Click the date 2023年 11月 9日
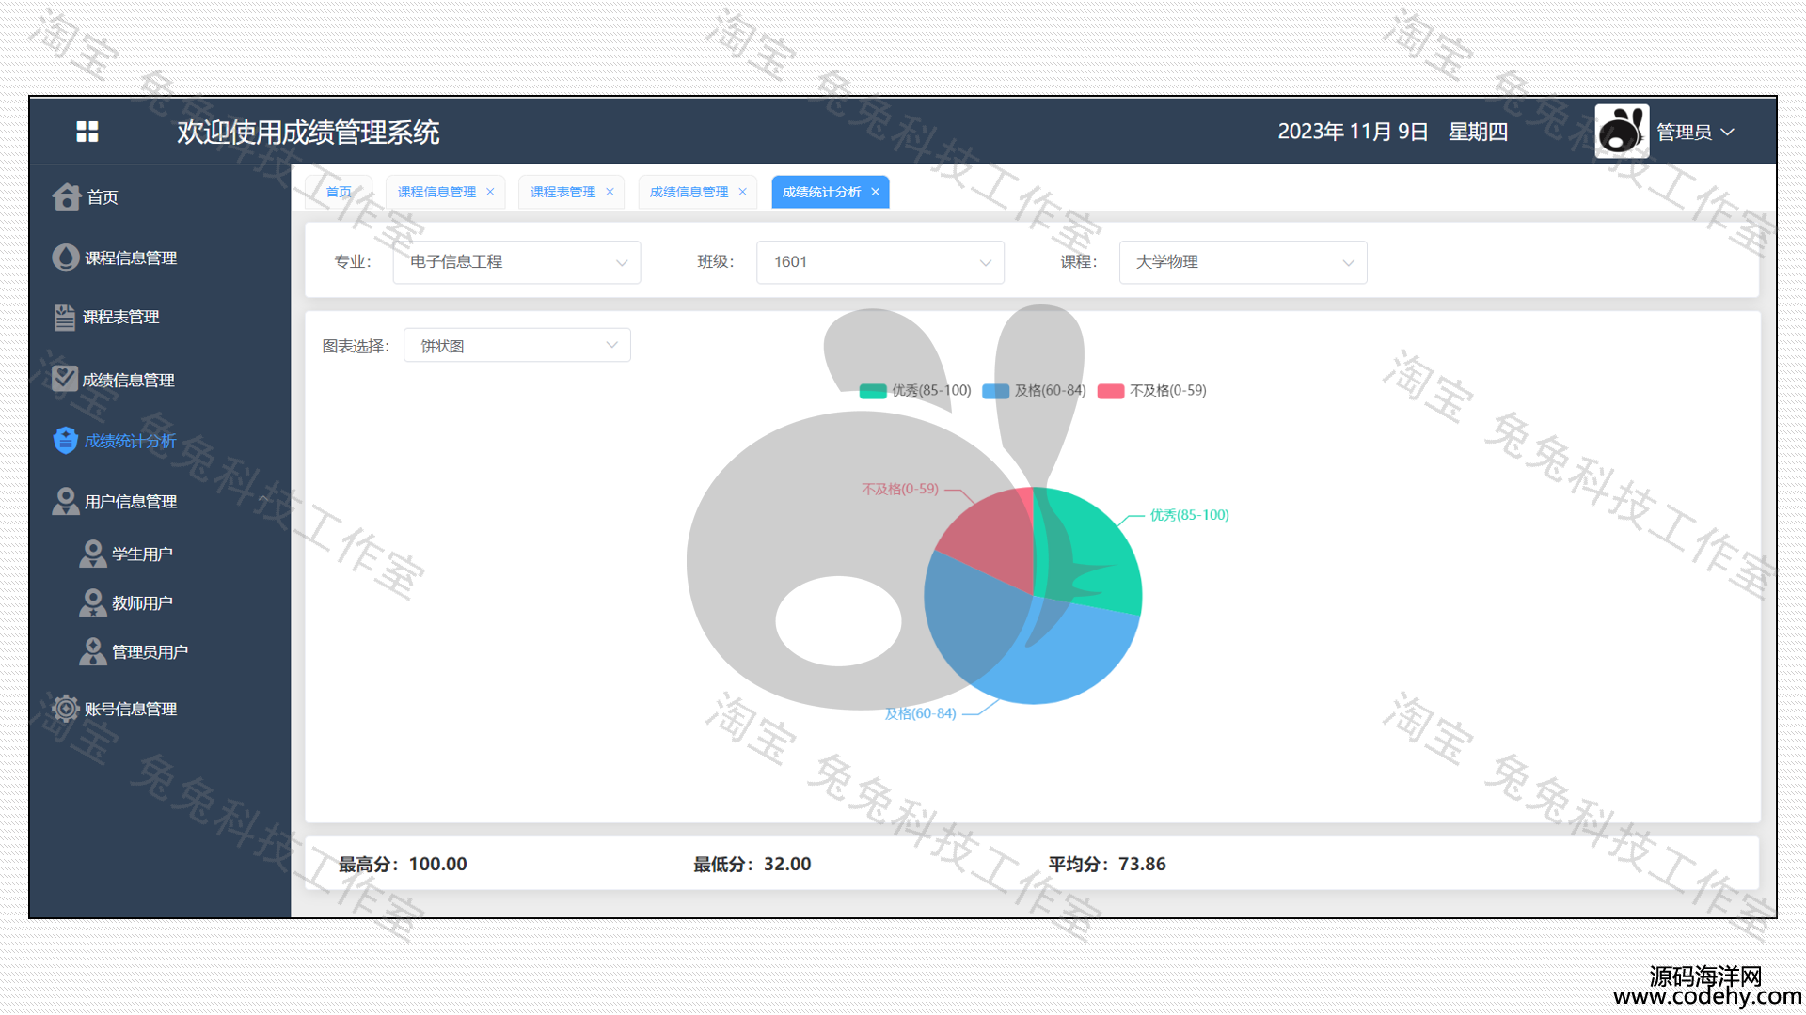This screenshot has height=1015, width=1806. 1353,132
